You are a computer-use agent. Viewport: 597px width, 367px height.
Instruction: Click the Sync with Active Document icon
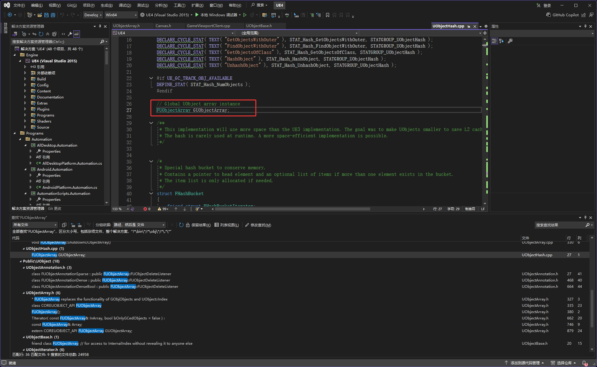click(x=34, y=34)
